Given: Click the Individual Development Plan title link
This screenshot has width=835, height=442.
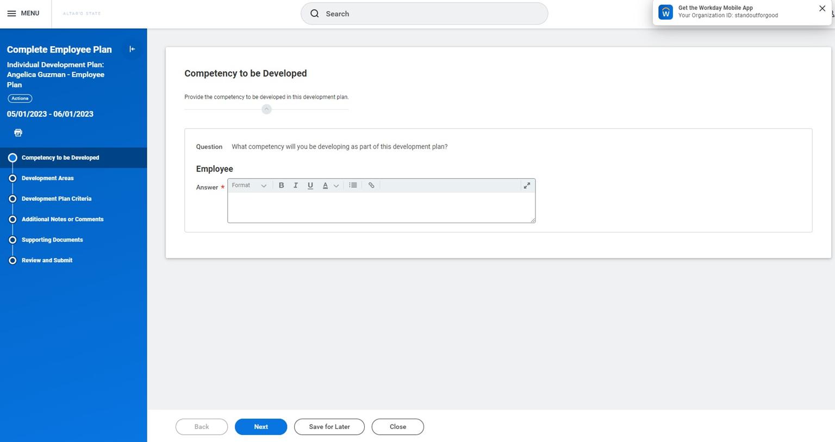Looking at the screenshot, I should (55, 74).
